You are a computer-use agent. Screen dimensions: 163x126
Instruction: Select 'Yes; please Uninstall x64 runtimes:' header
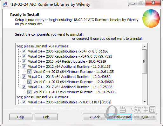[x=43, y=46]
